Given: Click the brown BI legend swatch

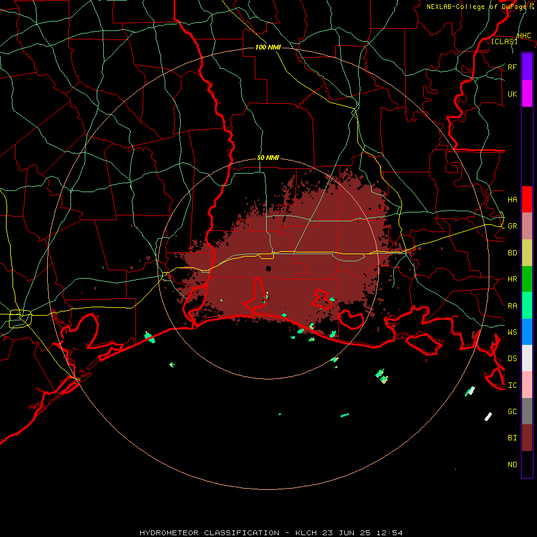Looking at the screenshot, I should click(x=527, y=438).
